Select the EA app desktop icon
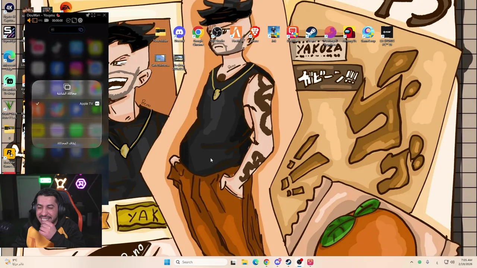The height and width of the screenshot is (268, 477). pos(66,7)
